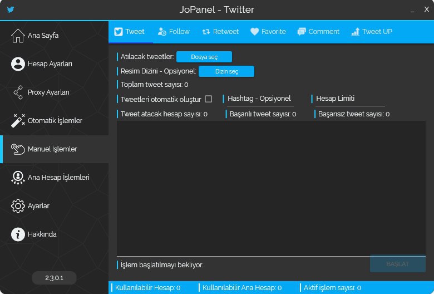This screenshot has width=434, height=294.
Task: Click the heart icon on Favorite tab
Action: click(x=254, y=32)
